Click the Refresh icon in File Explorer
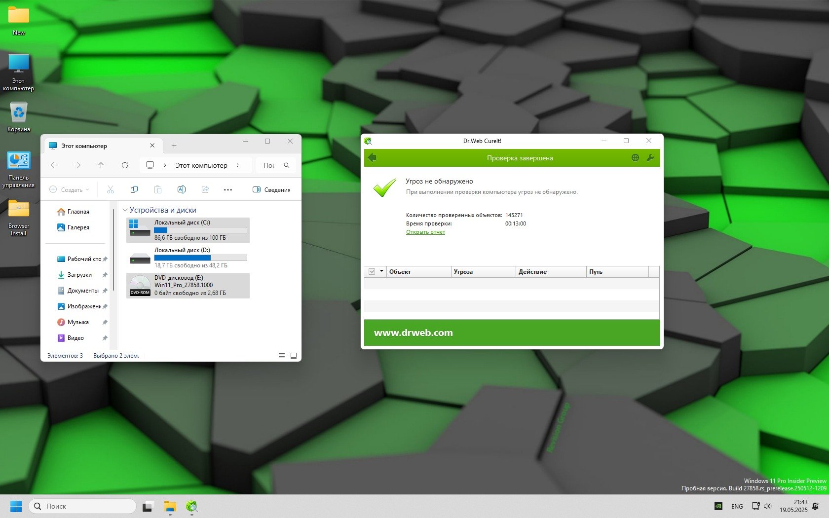Viewport: 829px width, 518px height. pyautogui.click(x=125, y=165)
